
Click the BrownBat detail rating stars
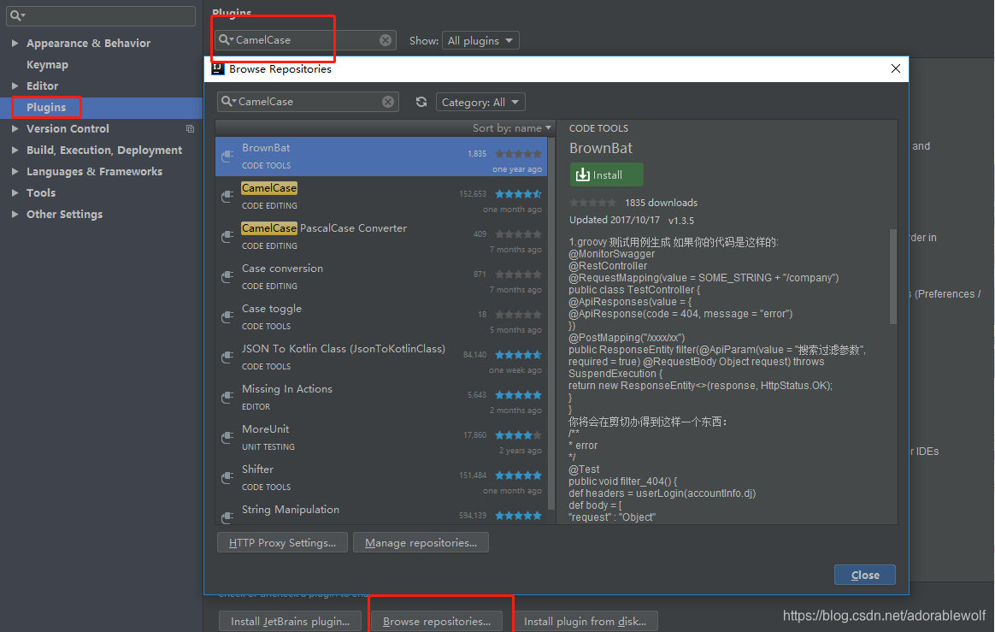coord(592,203)
